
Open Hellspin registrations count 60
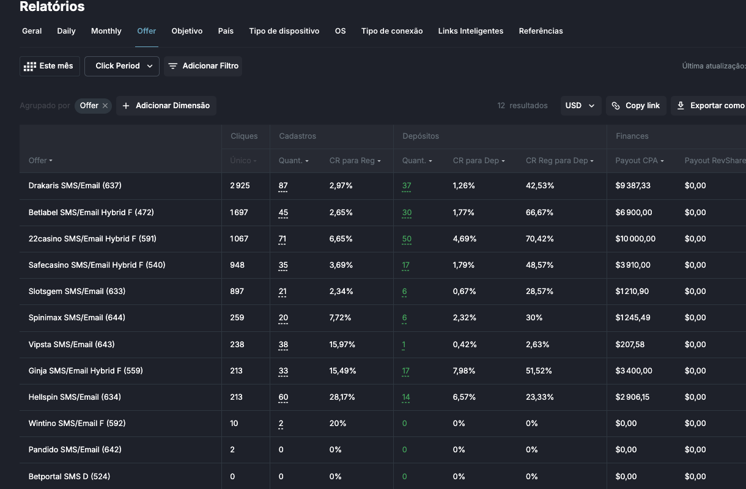point(283,397)
